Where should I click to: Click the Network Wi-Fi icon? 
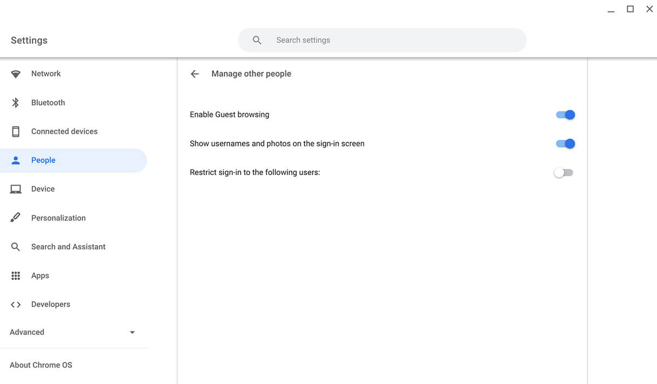pyautogui.click(x=15, y=73)
